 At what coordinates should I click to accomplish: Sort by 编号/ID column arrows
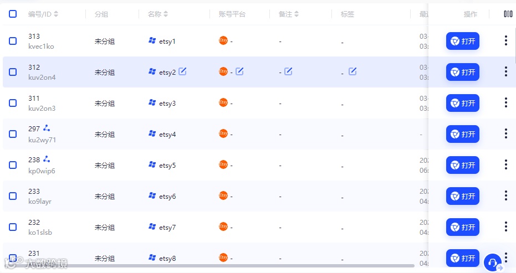pyautogui.click(x=56, y=14)
